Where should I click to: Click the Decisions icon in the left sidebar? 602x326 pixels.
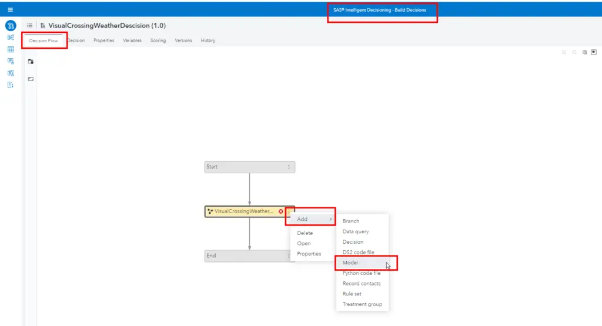click(x=10, y=26)
